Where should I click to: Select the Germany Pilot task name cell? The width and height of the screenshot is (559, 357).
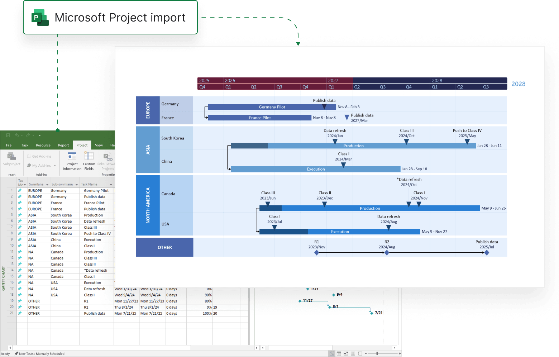(97, 191)
